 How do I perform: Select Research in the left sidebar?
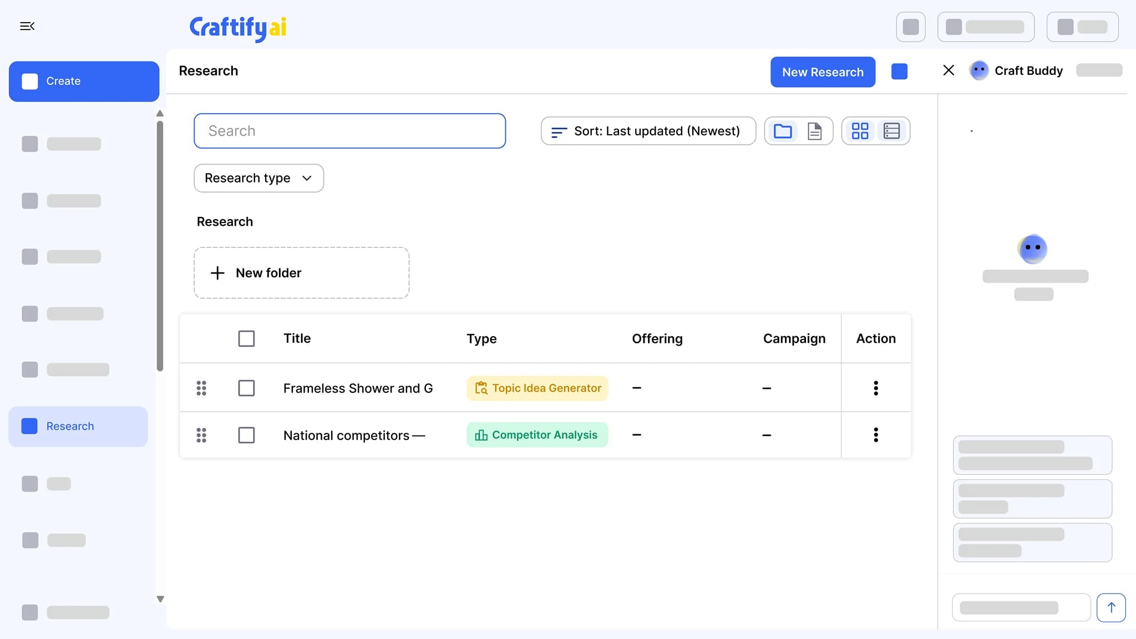pos(78,426)
